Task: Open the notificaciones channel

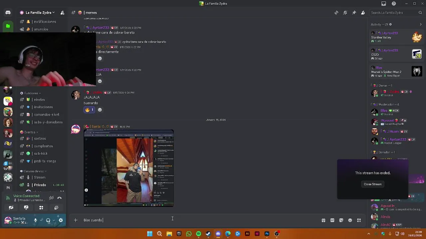Action: pyautogui.click(x=42, y=22)
